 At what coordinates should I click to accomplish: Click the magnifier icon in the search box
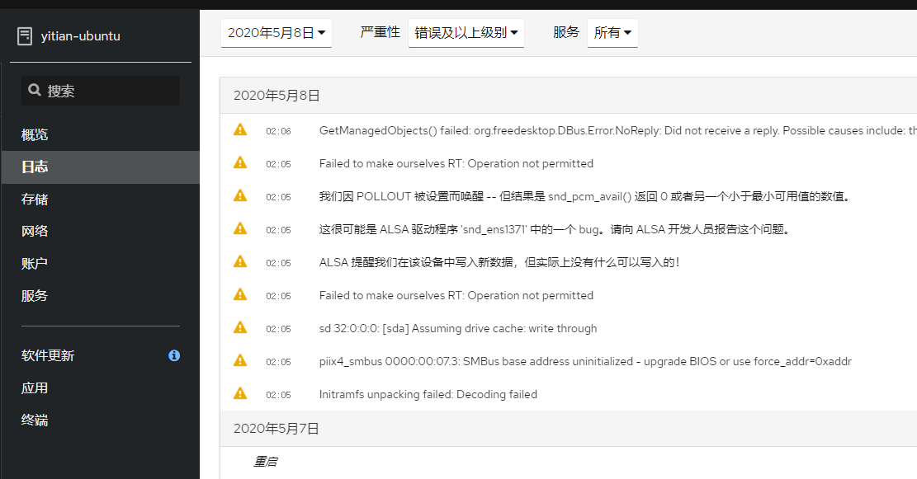[35, 90]
